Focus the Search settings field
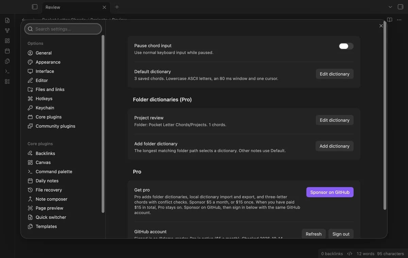Image resolution: width=408 pixels, height=258 pixels. tap(63, 29)
